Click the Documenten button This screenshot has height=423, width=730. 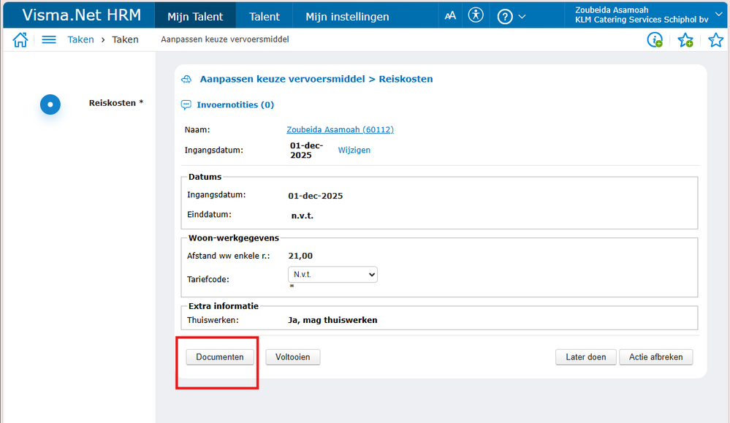pos(220,357)
